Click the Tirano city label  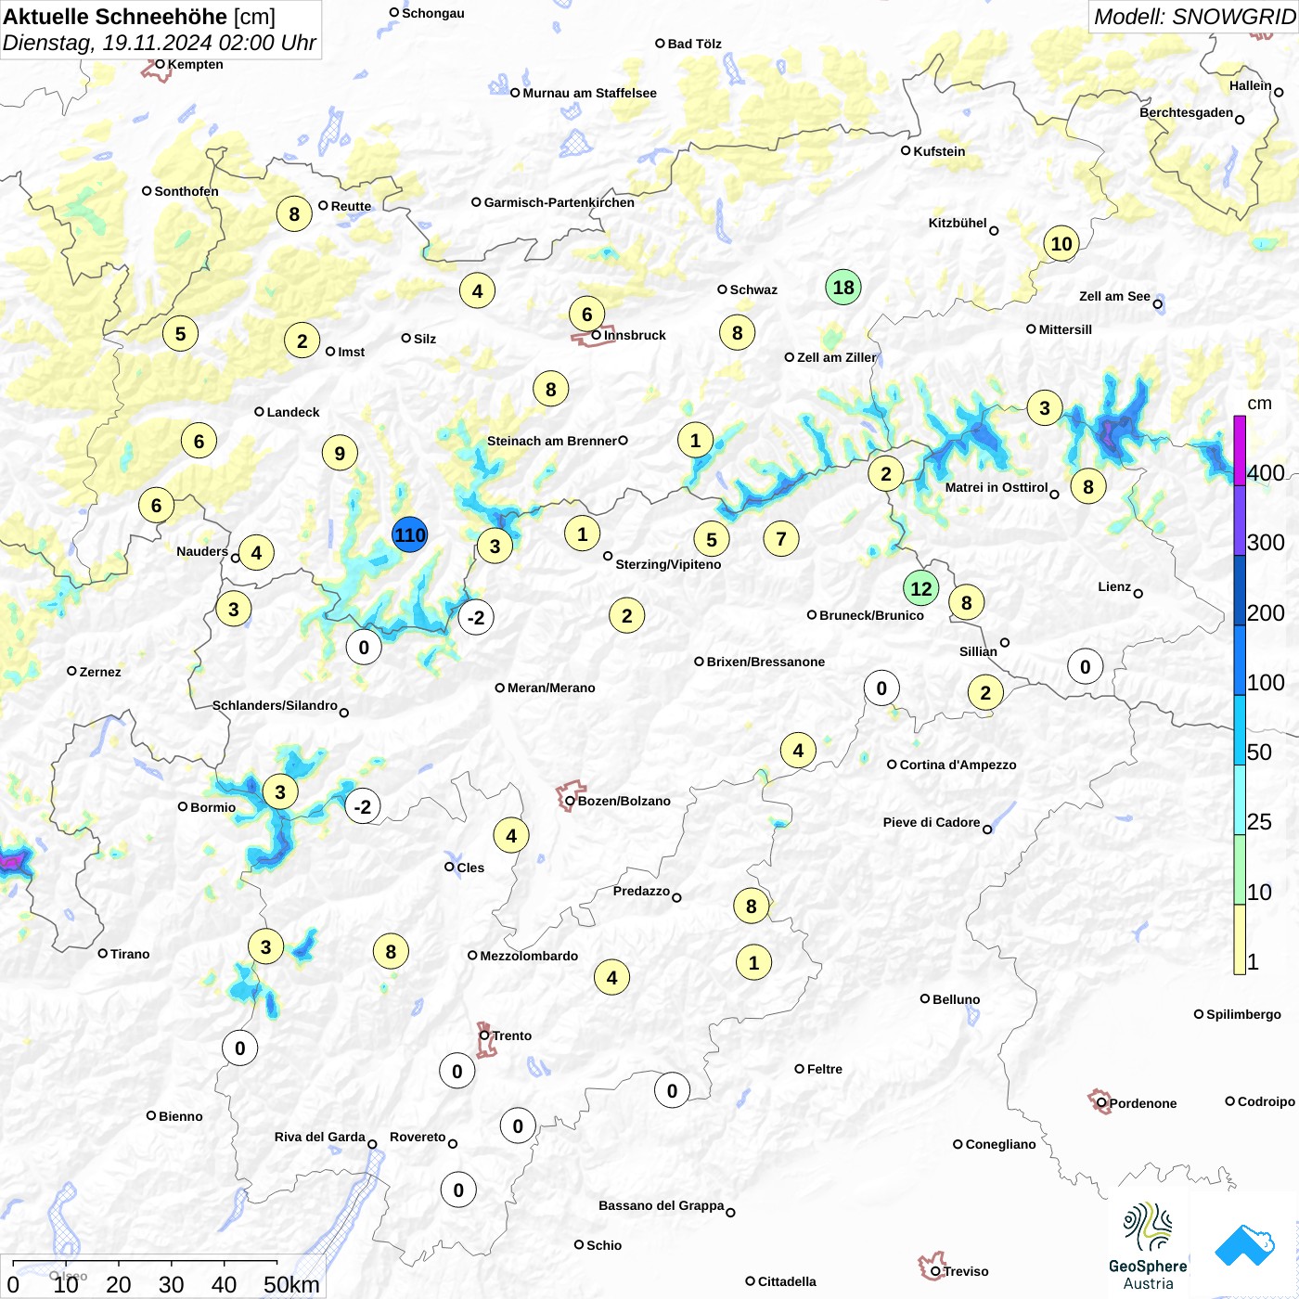point(130,954)
